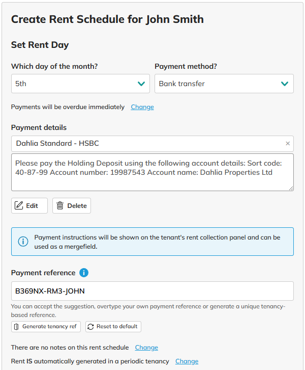Click the info icon in blue notice
The height and width of the screenshot is (370, 305).
tap(23, 242)
